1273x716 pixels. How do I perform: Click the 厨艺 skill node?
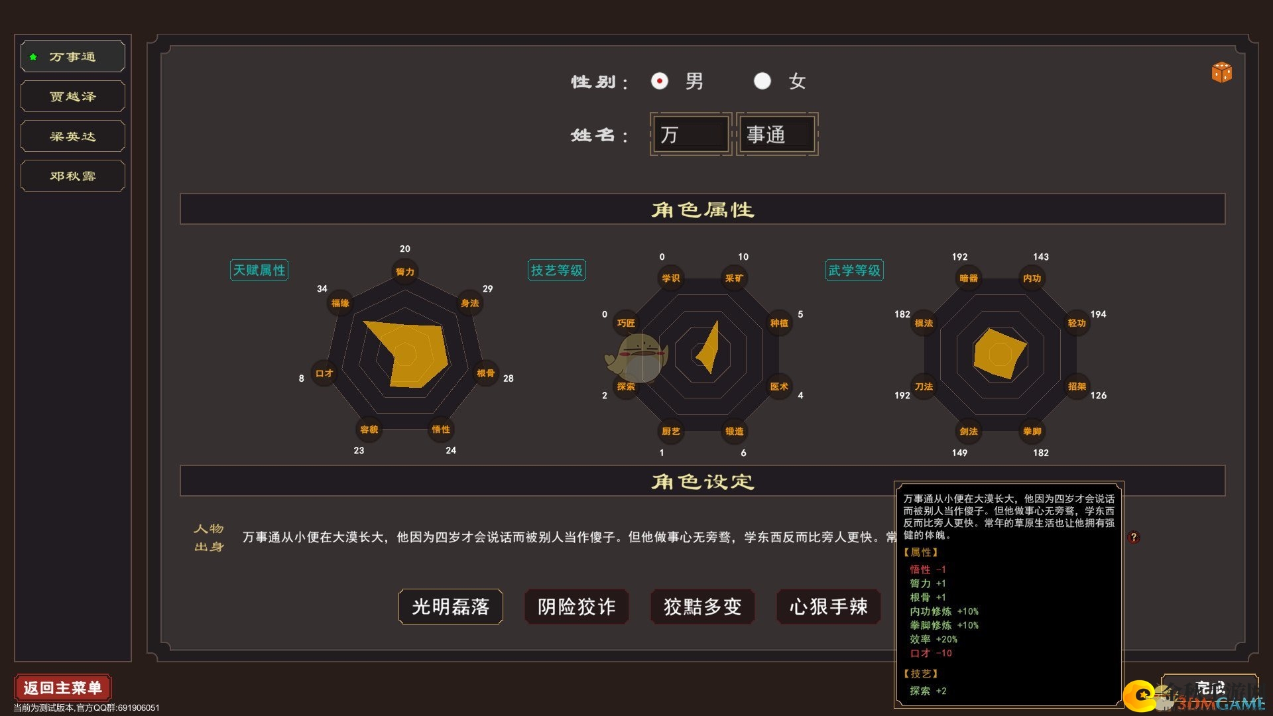671,431
